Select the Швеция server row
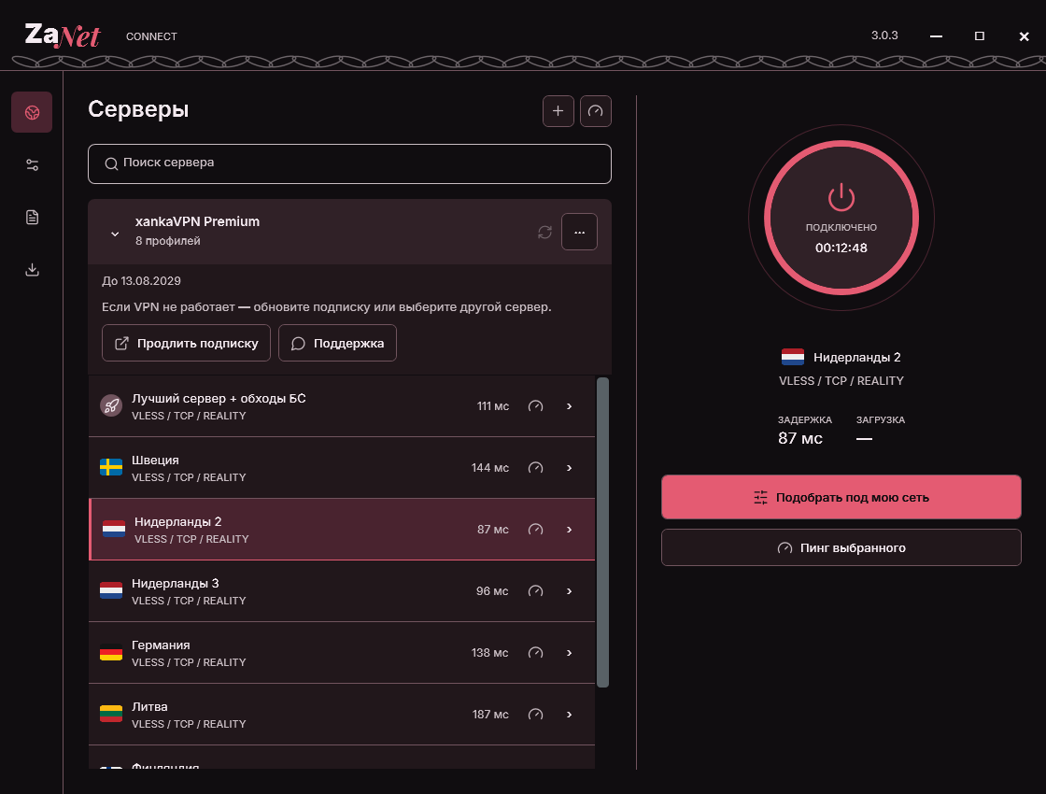Screen dimensions: 1046x794 click(342, 468)
